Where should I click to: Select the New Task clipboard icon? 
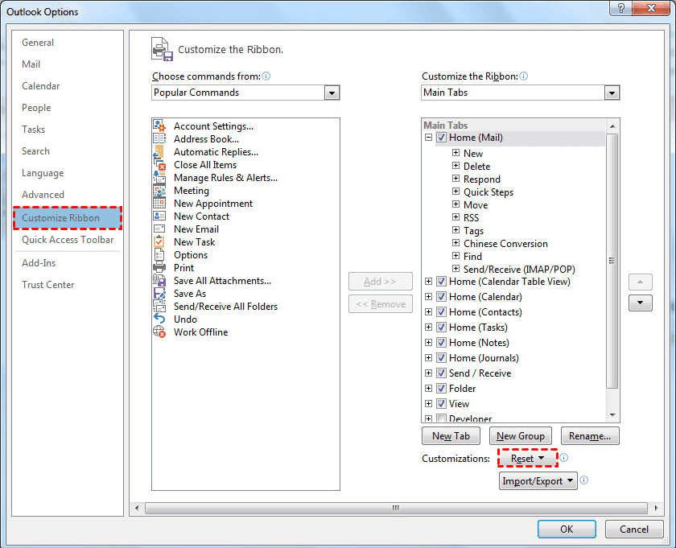pyautogui.click(x=159, y=241)
